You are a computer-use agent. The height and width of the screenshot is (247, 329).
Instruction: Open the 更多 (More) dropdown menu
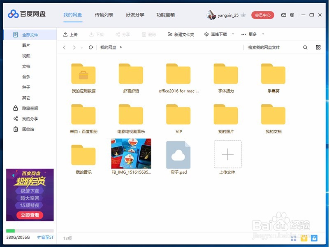click(x=251, y=34)
